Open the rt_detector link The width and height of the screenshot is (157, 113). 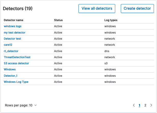click(11, 51)
